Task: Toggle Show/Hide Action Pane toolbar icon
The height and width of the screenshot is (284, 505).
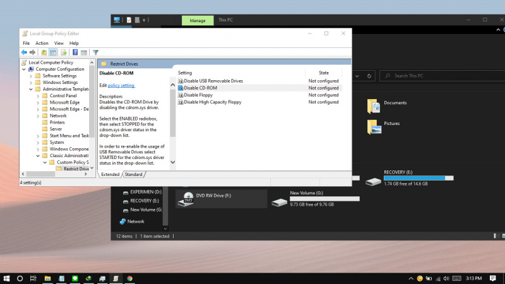Action: (x=84, y=52)
